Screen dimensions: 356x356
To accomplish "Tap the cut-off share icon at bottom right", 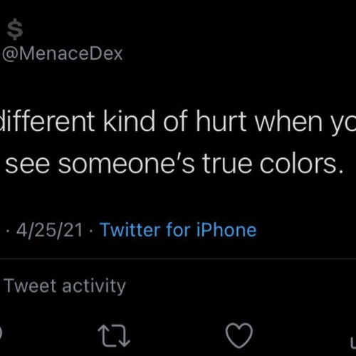I will pyautogui.click(x=353, y=343).
